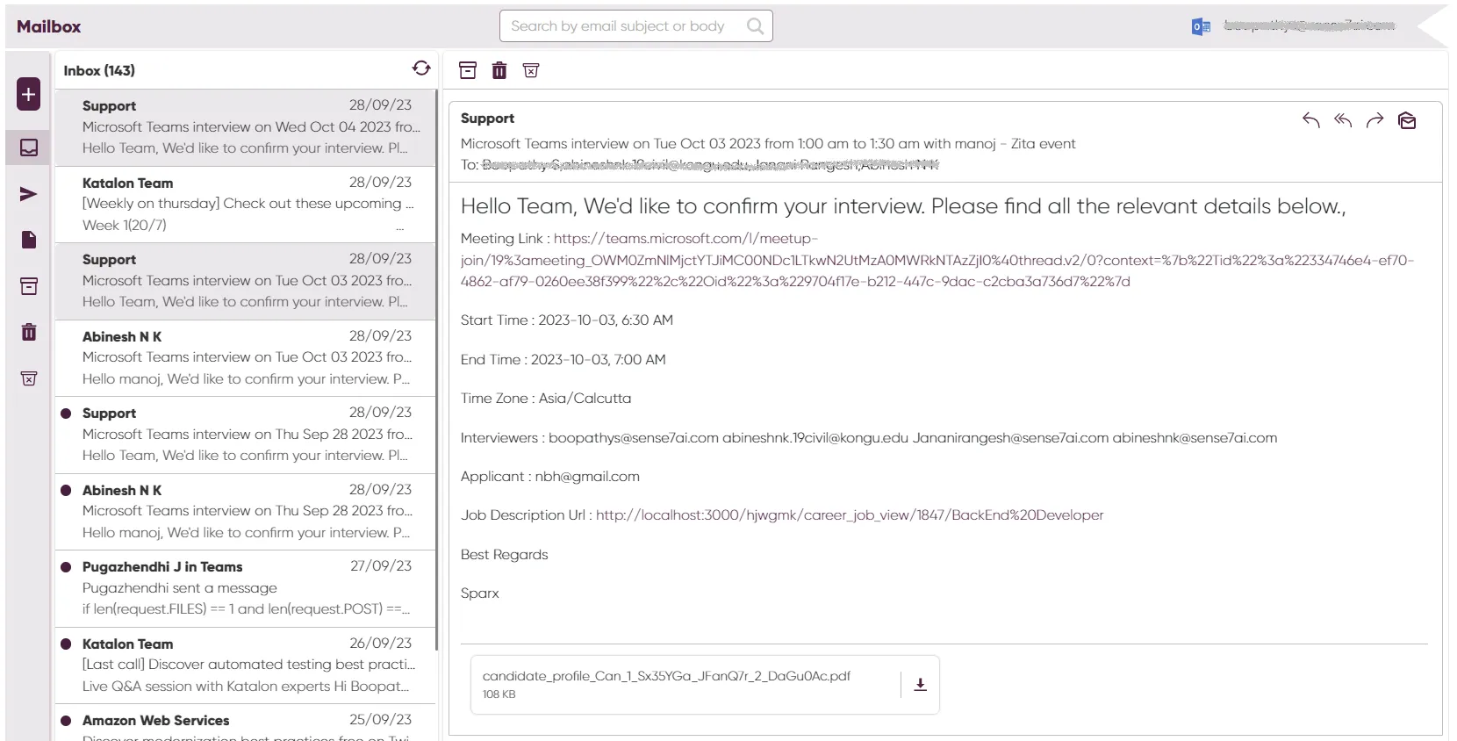Open the Inbox sidebar icon
1457x741 pixels.
click(28, 147)
